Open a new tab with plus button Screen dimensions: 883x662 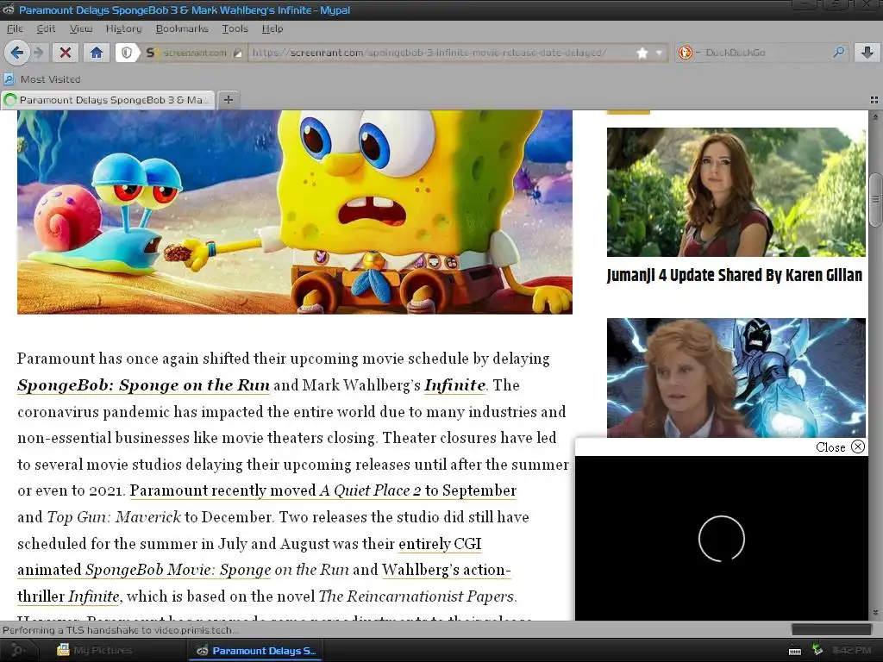[228, 100]
